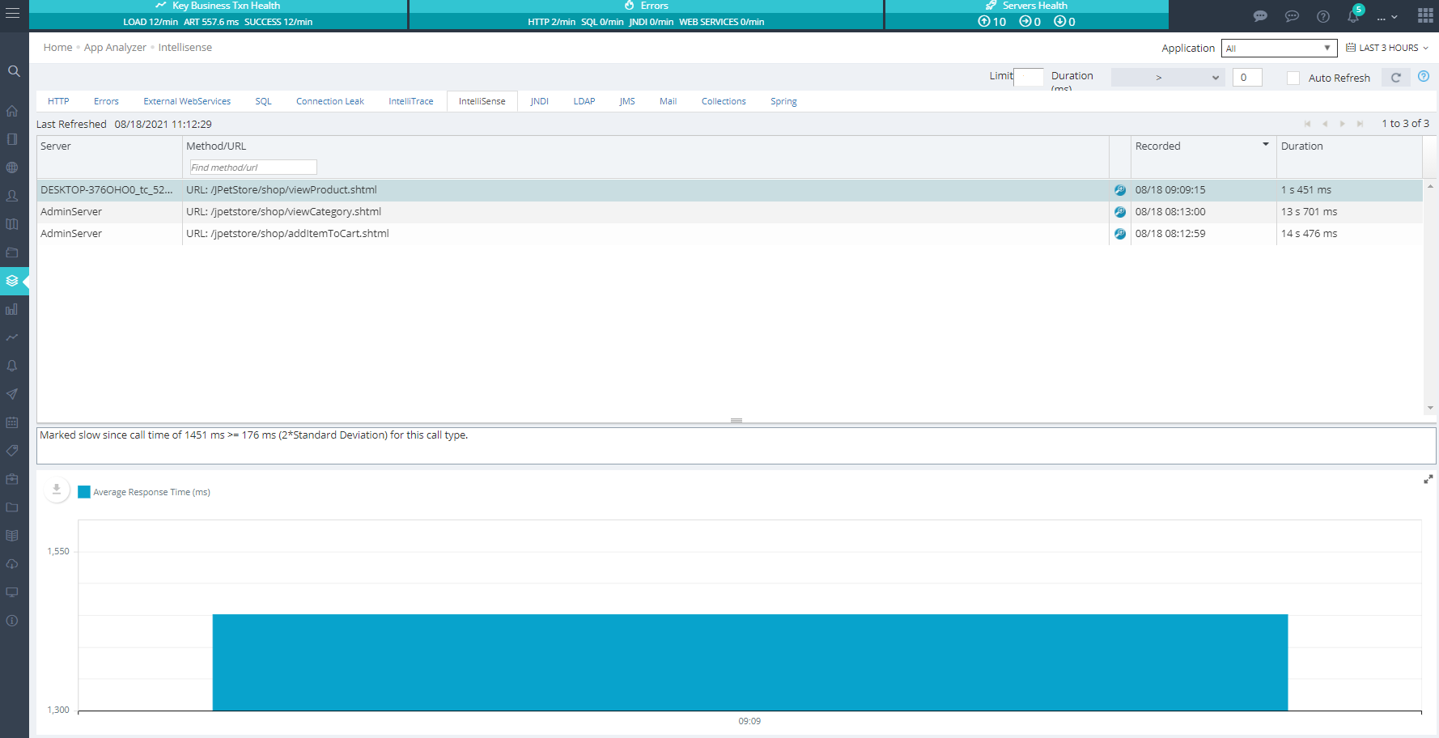Open the Duration comparison operator dropdown
The width and height of the screenshot is (1439, 738).
pyautogui.click(x=1166, y=78)
